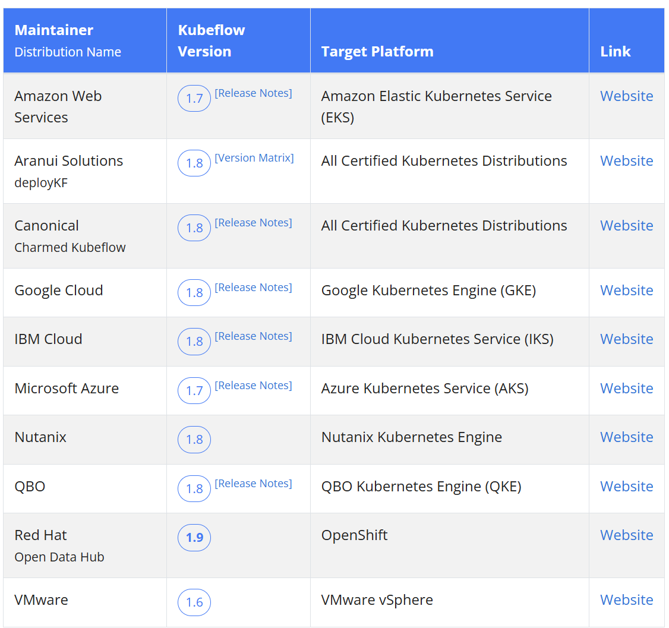The image size is (669, 628).
Task: Click the 1.8 badge for Google Cloud
Action: pyautogui.click(x=194, y=293)
